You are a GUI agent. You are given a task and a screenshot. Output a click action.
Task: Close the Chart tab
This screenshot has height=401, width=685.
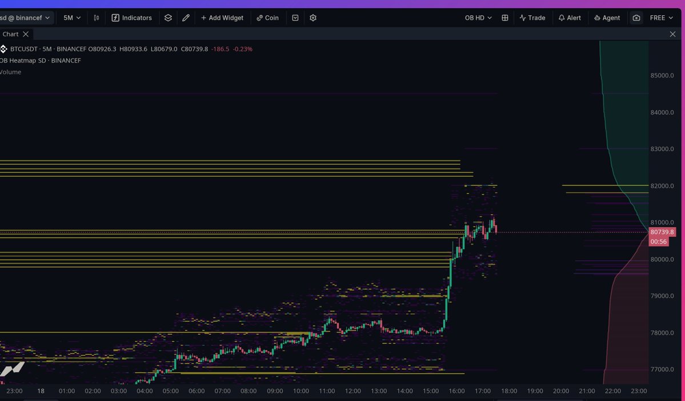click(x=26, y=34)
